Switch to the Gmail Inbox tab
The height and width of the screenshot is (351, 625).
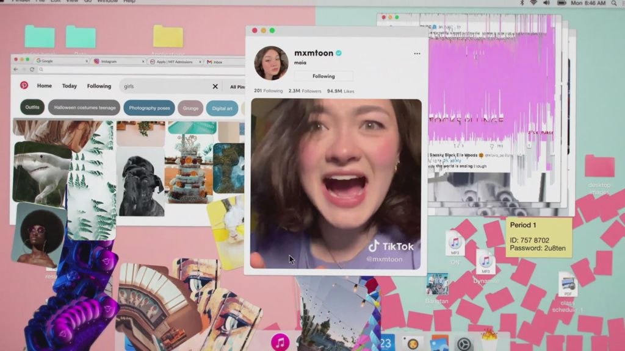[x=225, y=62]
